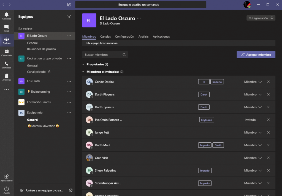Start a new chat with the compose icon
Image resolution: width=282 pixels, height=196 pixels.
(69, 4)
